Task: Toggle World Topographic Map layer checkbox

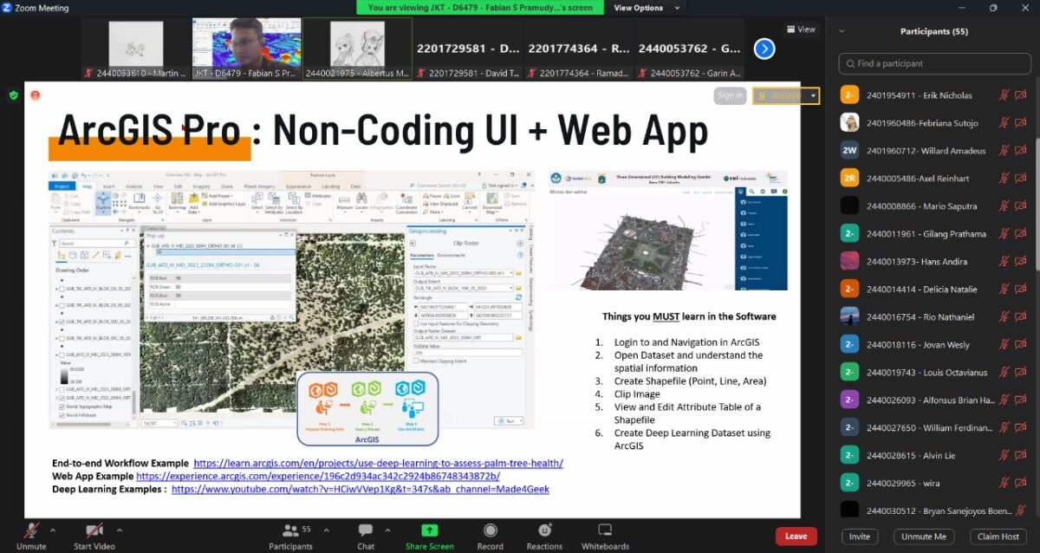Action: click(x=61, y=406)
